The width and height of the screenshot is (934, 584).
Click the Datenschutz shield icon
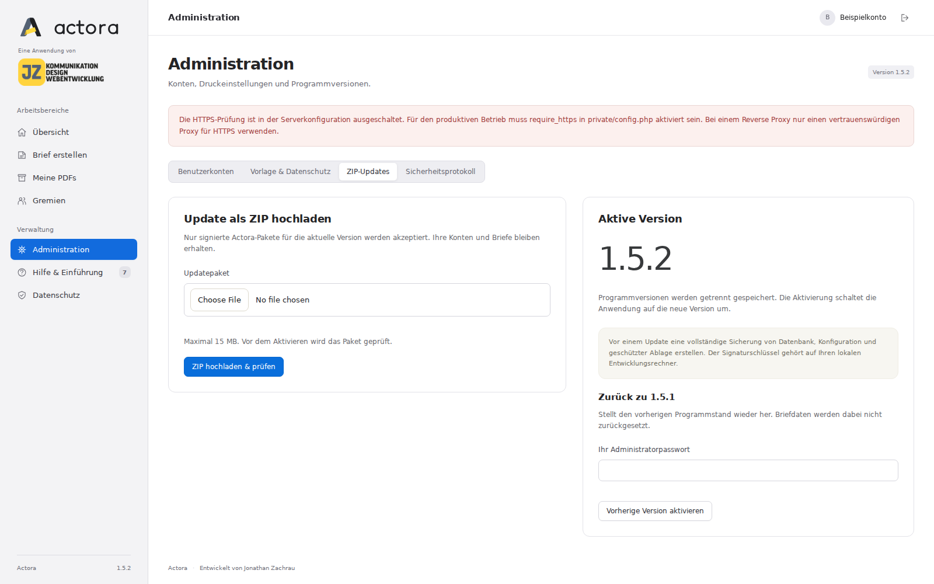pos(22,296)
